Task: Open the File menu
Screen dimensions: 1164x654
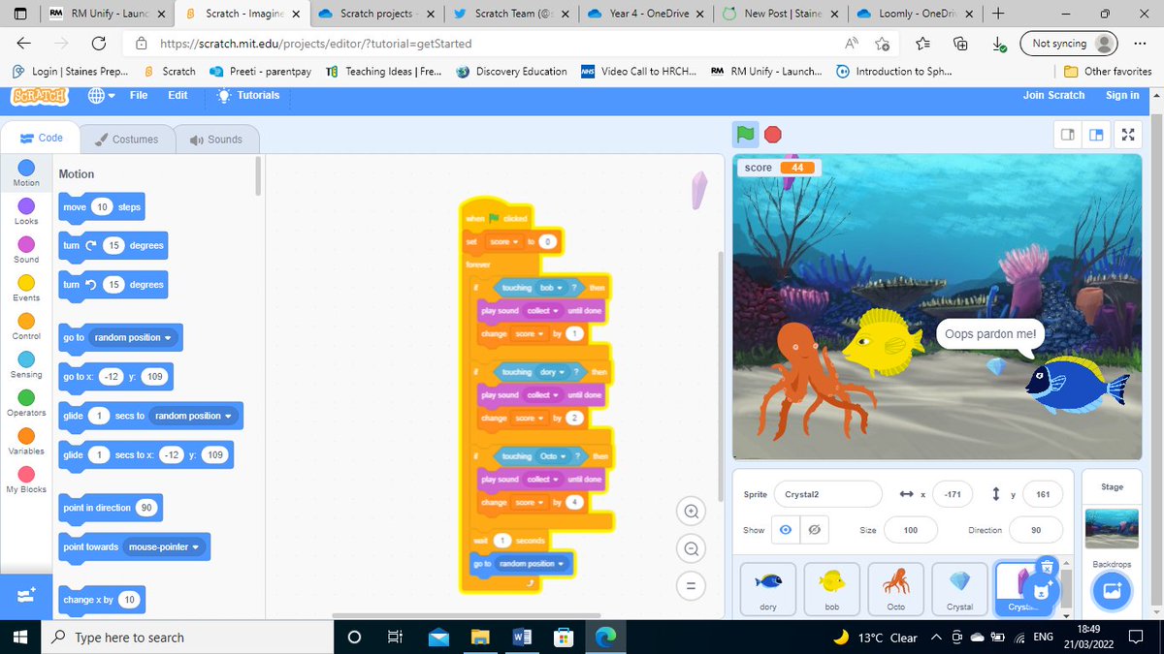Action: (139, 95)
